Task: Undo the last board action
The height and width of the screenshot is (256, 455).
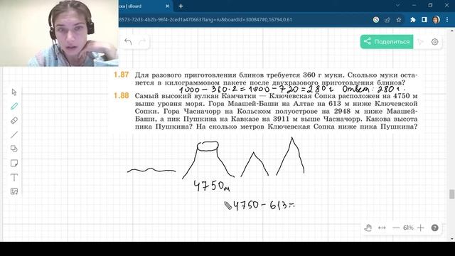Action: (128, 42)
